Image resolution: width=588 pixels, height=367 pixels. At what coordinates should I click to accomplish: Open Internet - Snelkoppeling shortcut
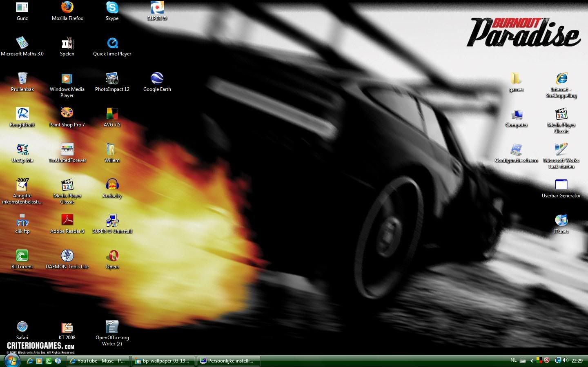tap(561, 85)
